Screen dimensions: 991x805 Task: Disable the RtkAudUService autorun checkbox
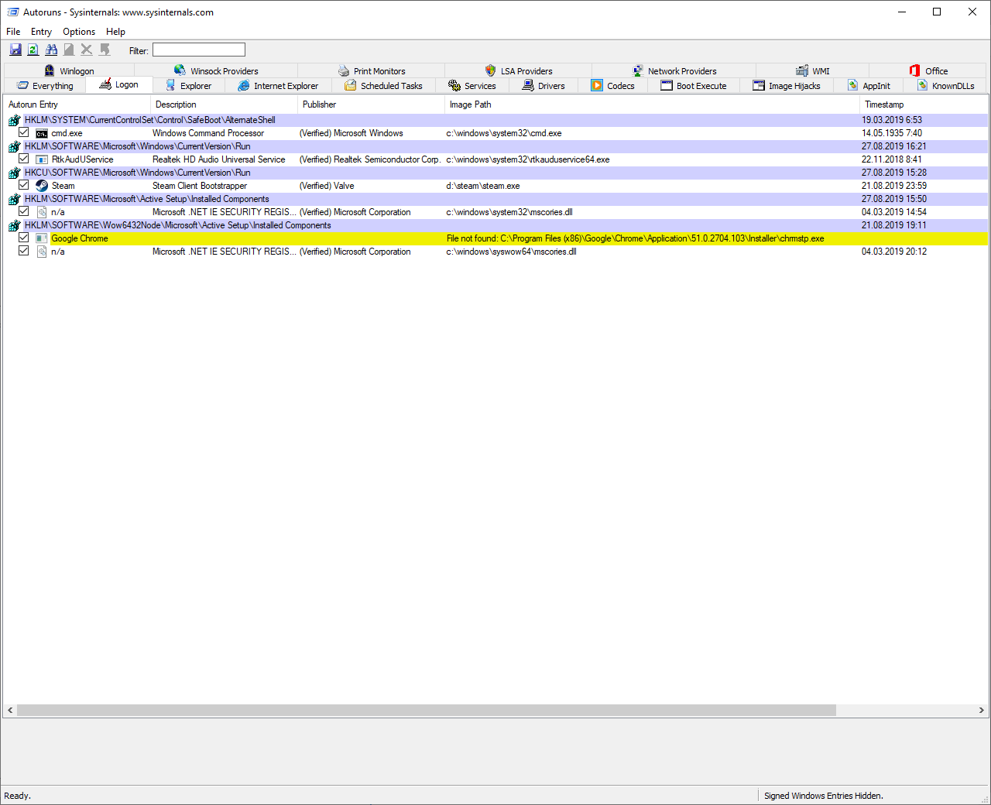(x=24, y=159)
